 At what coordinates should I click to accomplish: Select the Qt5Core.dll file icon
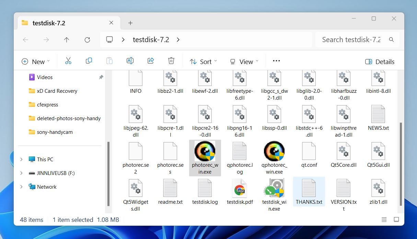[x=344, y=151]
